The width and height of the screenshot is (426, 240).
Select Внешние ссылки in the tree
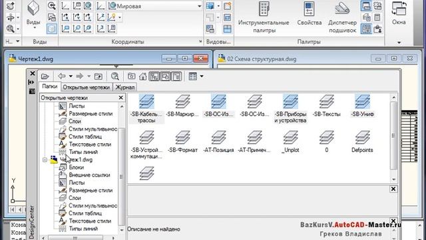pos(89,175)
